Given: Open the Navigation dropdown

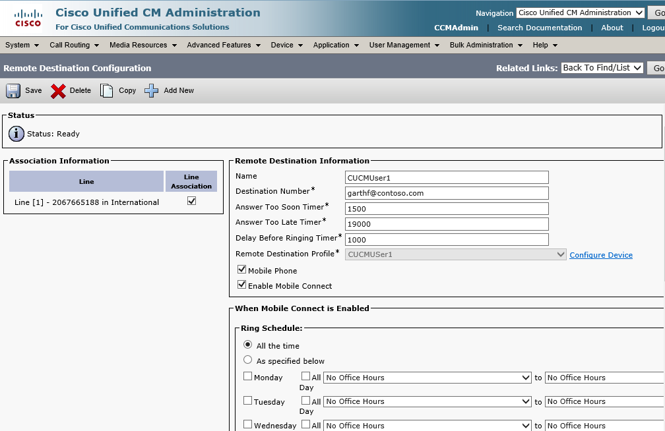Looking at the screenshot, I should point(580,13).
